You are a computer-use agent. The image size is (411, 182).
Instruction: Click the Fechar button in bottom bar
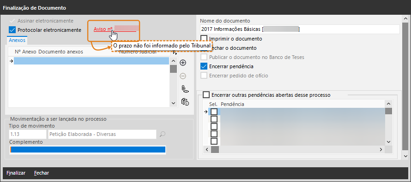click(42, 173)
